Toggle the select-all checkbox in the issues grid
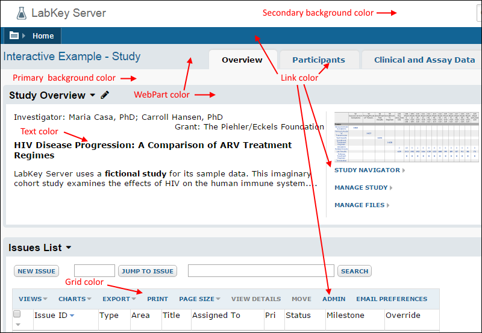The width and height of the screenshot is (482, 333). tap(17, 314)
